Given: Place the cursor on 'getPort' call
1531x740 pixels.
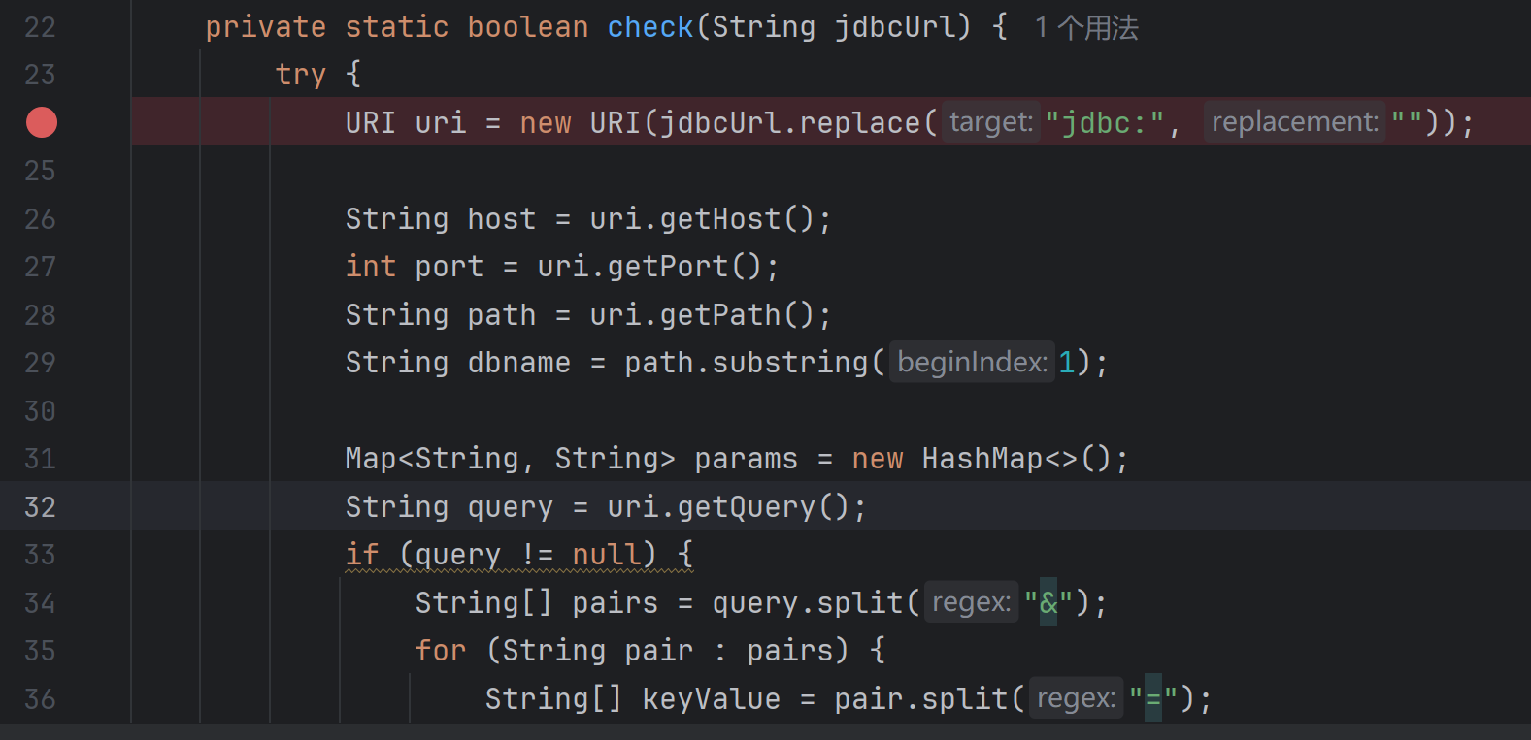Looking at the screenshot, I should (667, 267).
